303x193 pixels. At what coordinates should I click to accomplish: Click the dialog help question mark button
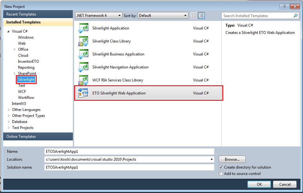point(284,6)
